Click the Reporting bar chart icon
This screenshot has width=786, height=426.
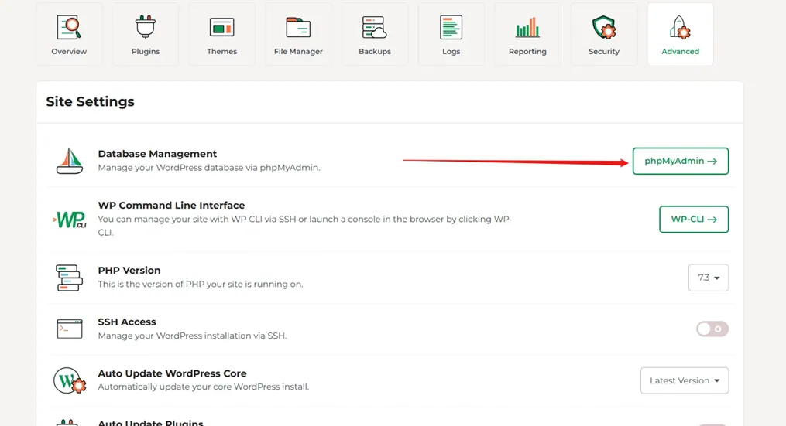[527, 28]
